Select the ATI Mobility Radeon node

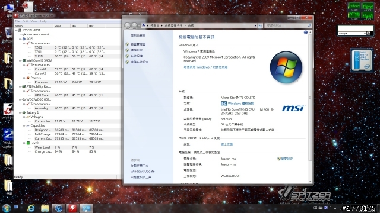pyautogui.click(x=39, y=86)
